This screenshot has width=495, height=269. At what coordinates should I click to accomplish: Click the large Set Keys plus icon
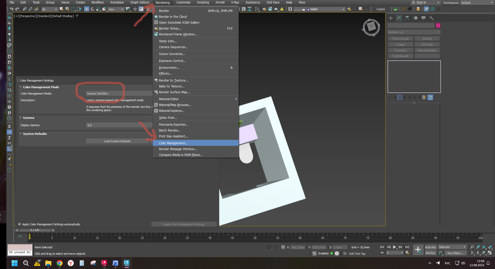[x=418, y=250]
